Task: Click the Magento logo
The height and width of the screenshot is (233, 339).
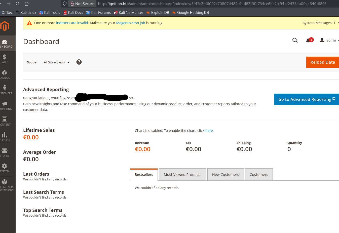Action: pos(4,26)
